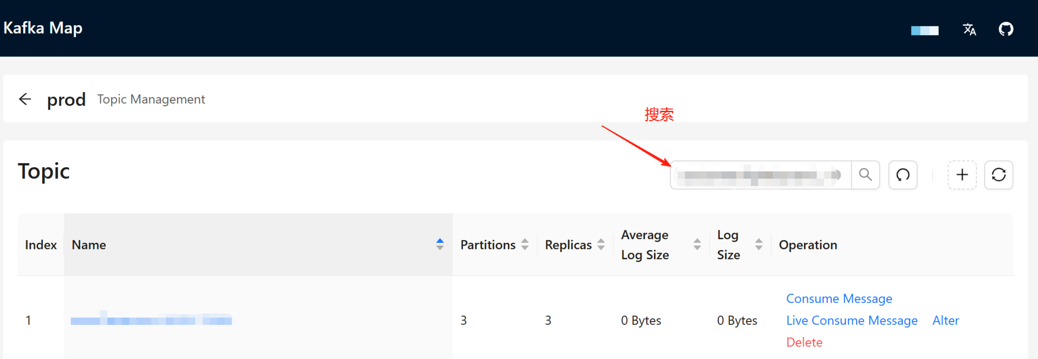
Task: Sort by Log Size column arrows
Action: pyautogui.click(x=759, y=244)
